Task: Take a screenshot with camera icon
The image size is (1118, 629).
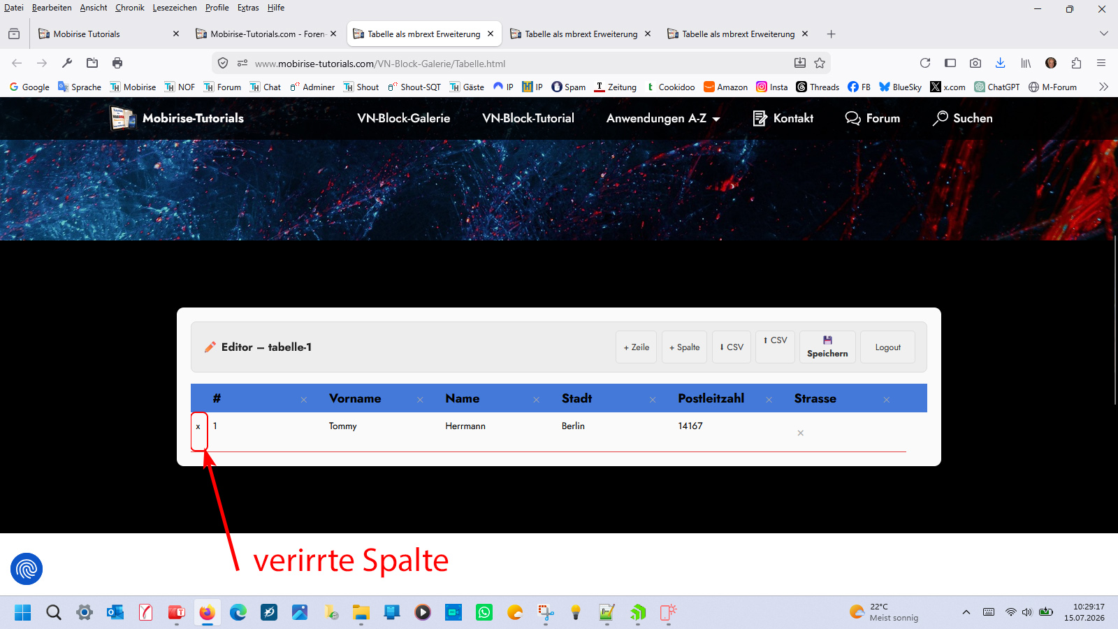Action: [x=975, y=63]
